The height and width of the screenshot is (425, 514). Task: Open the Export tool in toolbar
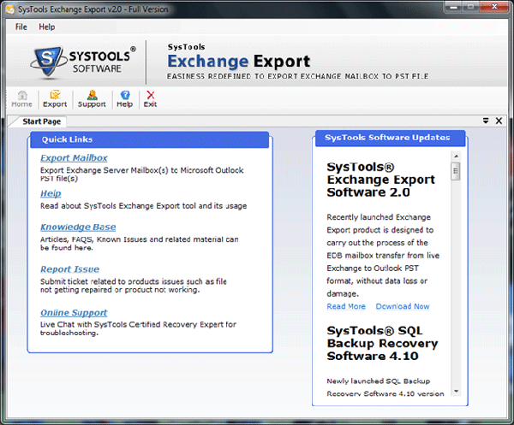pos(55,99)
